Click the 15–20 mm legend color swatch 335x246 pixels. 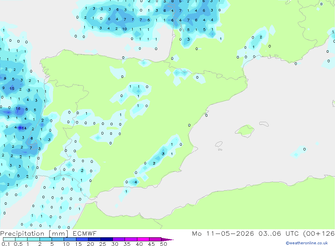tap(82, 239)
